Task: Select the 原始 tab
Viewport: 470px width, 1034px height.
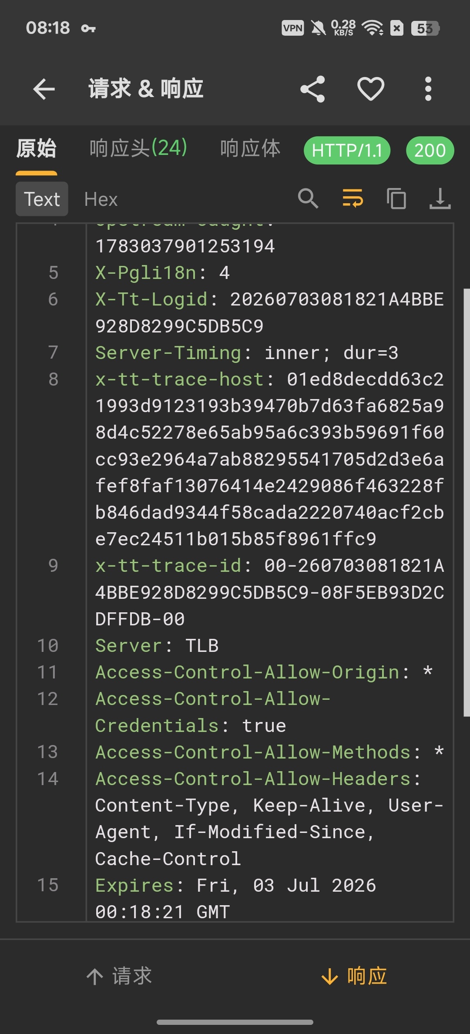Action: [x=37, y=148]
